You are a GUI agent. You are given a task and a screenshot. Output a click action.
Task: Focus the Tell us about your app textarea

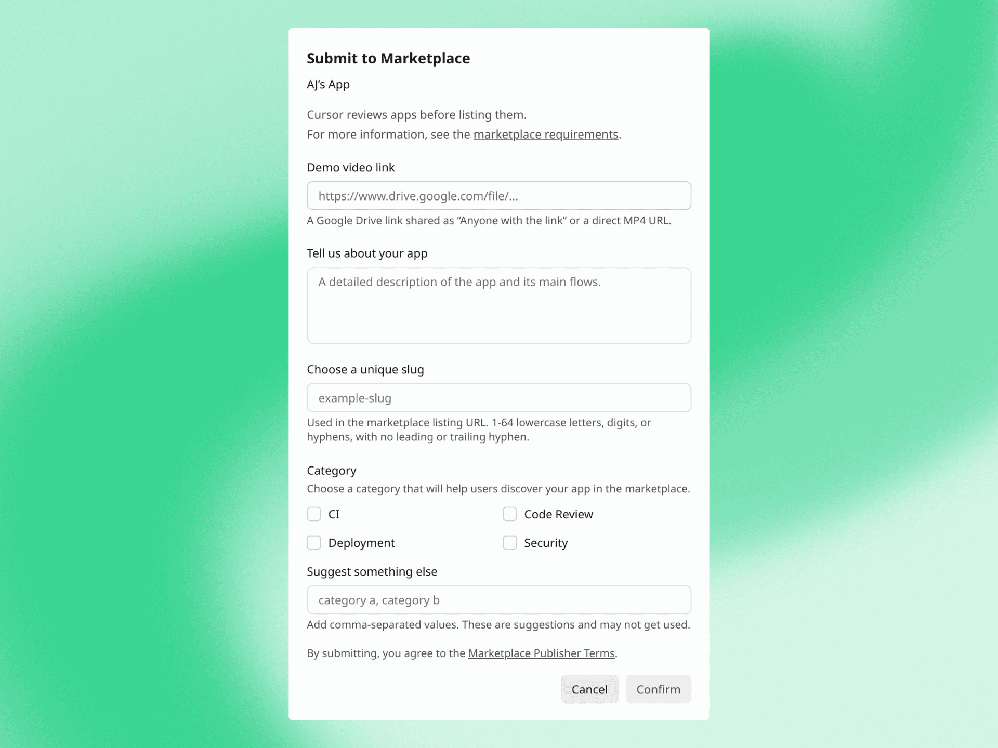point(499,305)
